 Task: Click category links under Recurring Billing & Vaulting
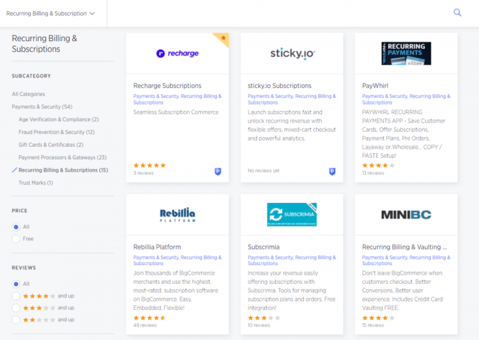pos(406,260)
